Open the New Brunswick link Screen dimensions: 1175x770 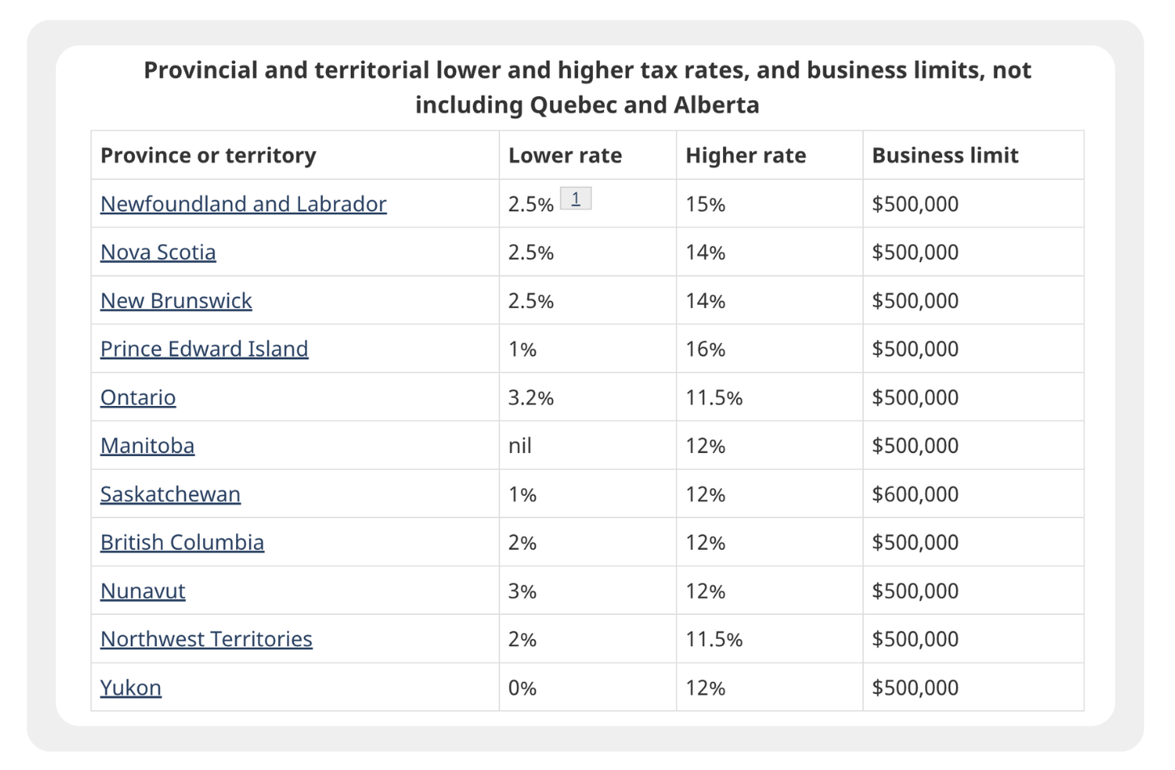coord(175,301)
